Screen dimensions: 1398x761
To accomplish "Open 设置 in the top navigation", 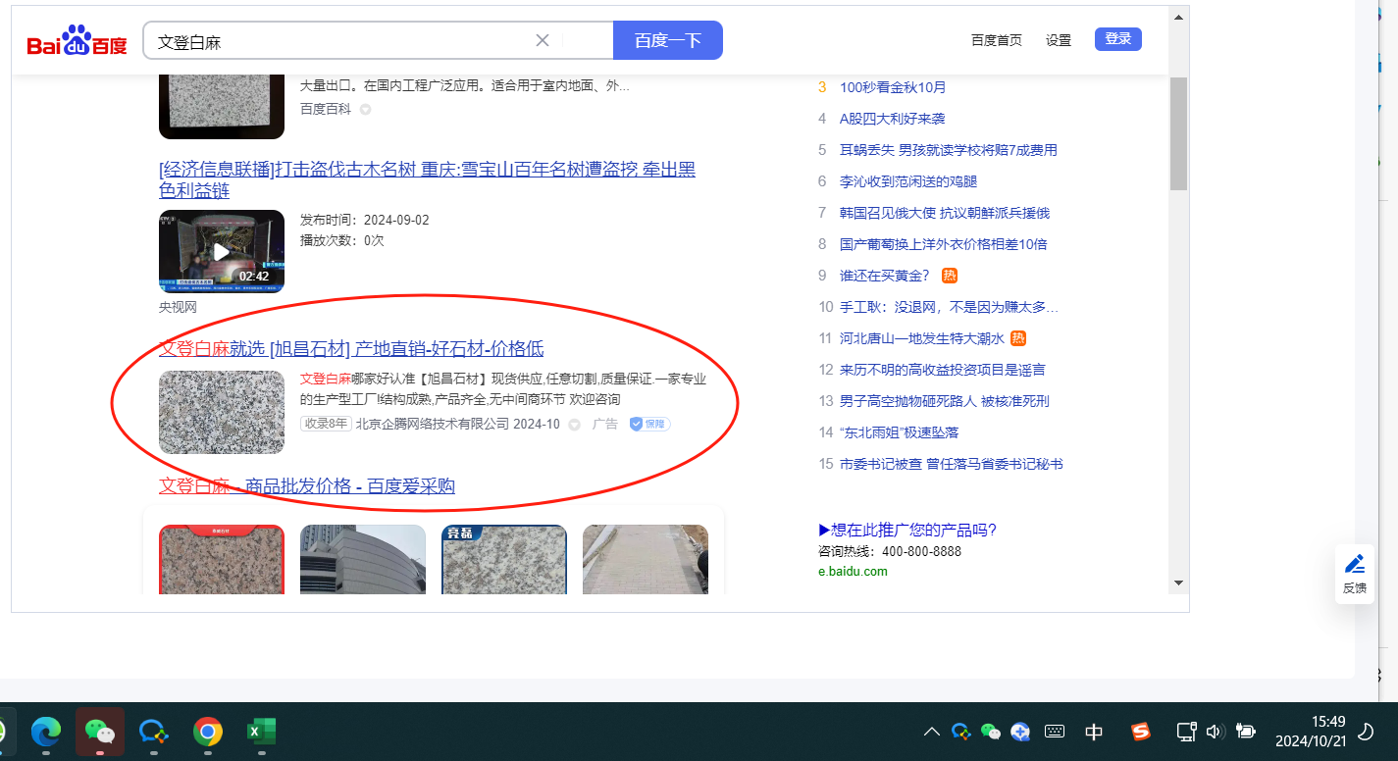I will point(1058,40).
